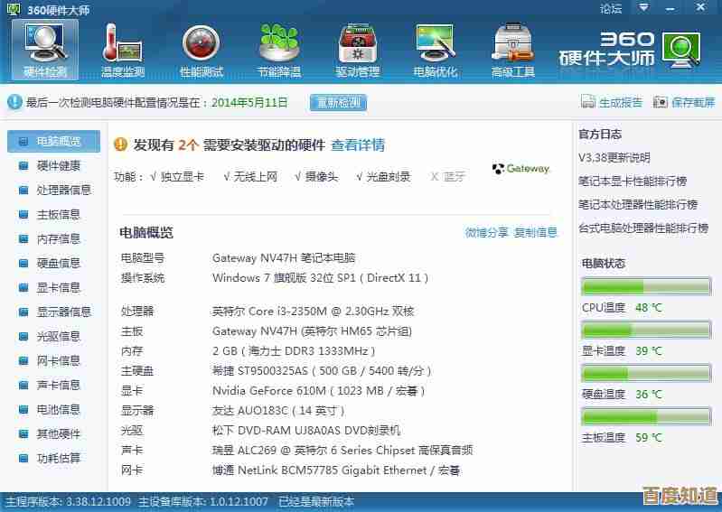Click the detection date 2014年5月11日
722x512 pixels.
(x=249, y=102)
